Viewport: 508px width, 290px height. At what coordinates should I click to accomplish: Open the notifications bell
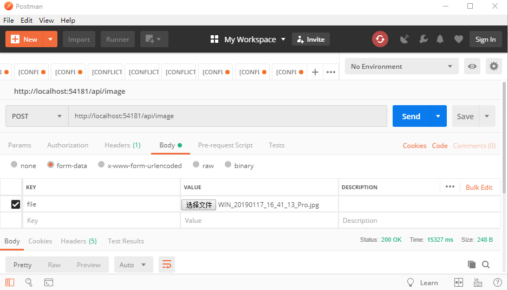point(440,39)
